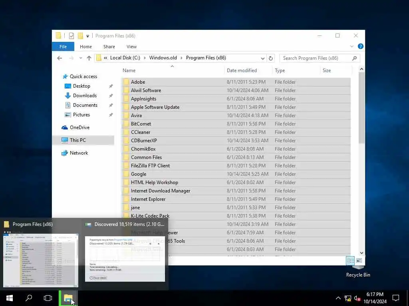The width and height of the screenshot is (409, 306).
Task: Click the pin icon beside Pictures
Action: click(x=111, y=115)
